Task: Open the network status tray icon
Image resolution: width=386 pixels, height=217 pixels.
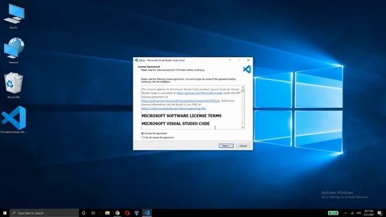Action: coord(352,213)
